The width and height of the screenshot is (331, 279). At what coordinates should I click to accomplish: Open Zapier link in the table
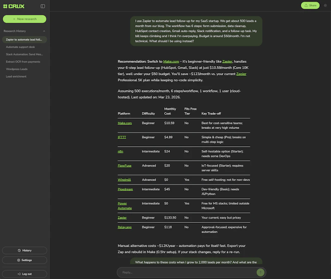pos(122,218)
